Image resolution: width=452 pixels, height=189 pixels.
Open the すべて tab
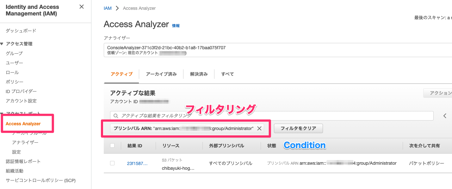pos(228,74)
